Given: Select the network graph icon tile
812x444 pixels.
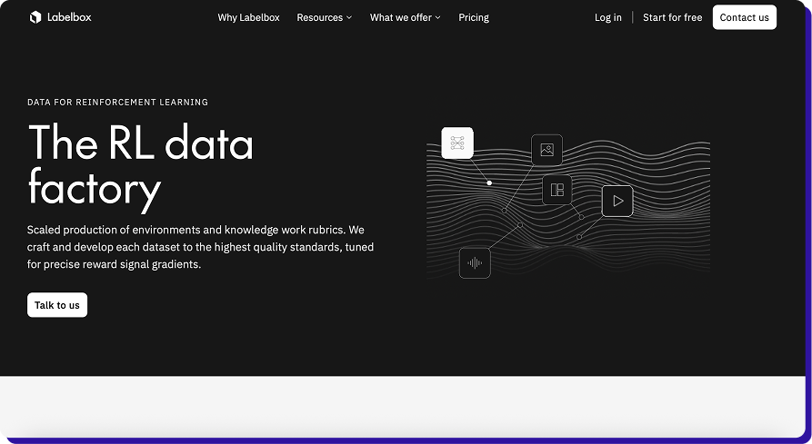Looking at the screenshot, I should click(x=457, y=143).
